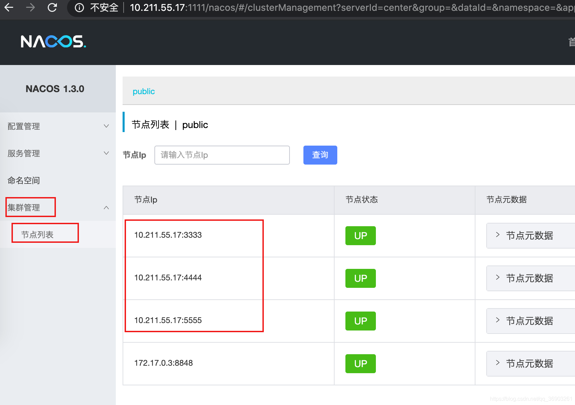Screen dimensions: 575x405
Task: Click UP status of node 172.17.0.3:8848
Action: (x=361, y=364)
